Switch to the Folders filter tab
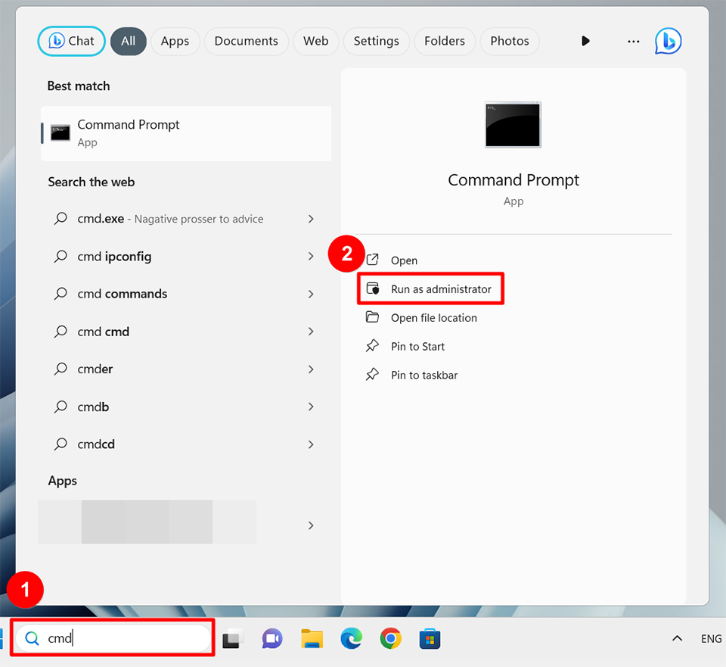 445,41
